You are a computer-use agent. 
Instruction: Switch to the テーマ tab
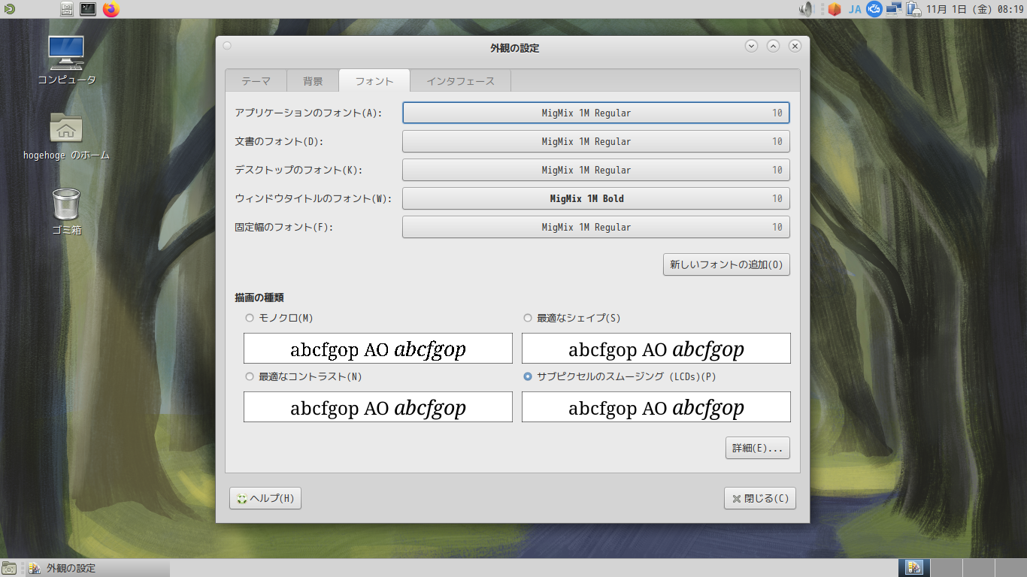pyautogui.click(x=256, y=81)
